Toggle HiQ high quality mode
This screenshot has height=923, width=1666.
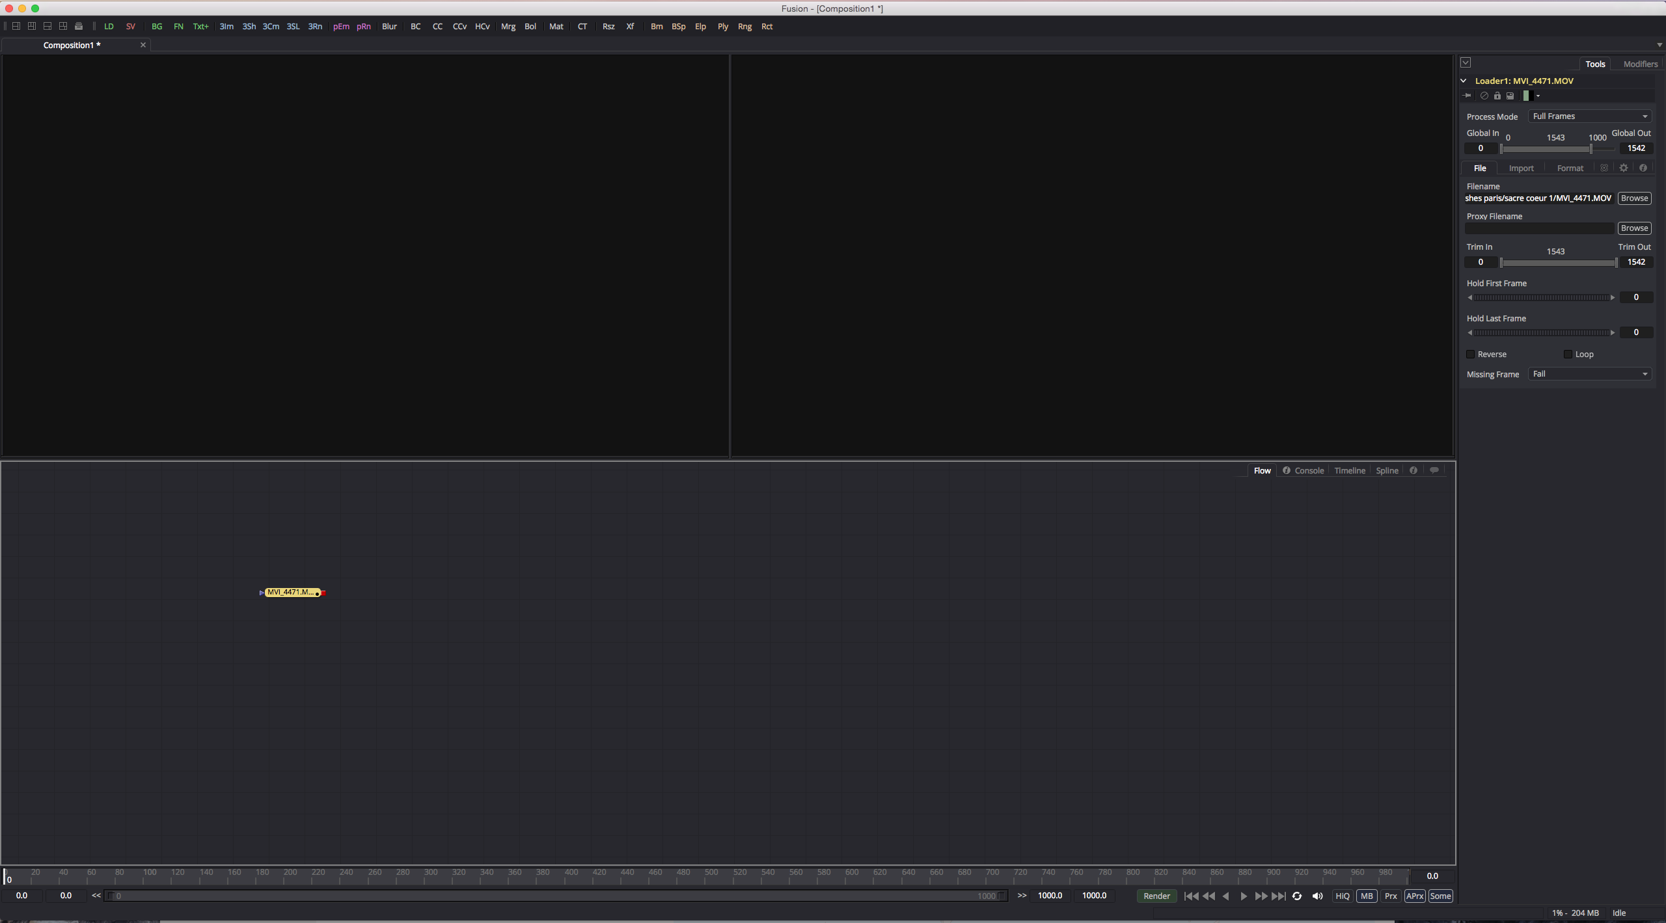(x=1342, y=896)
